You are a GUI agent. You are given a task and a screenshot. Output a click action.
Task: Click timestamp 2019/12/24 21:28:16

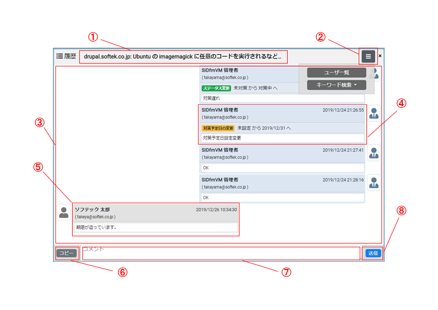[343, 180]
